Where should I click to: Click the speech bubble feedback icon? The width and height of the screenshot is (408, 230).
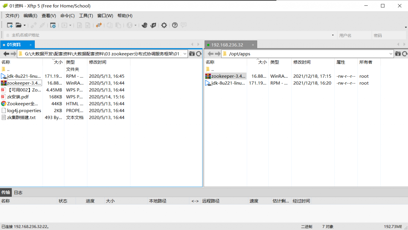184,25
